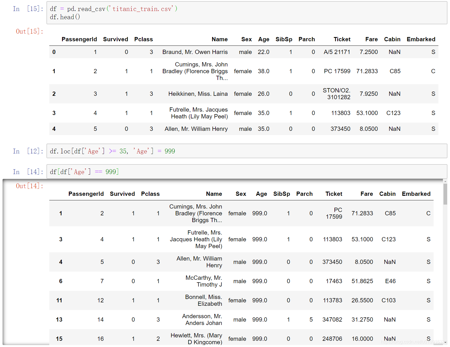Click ticket value 347082

[x=332, y=320]
